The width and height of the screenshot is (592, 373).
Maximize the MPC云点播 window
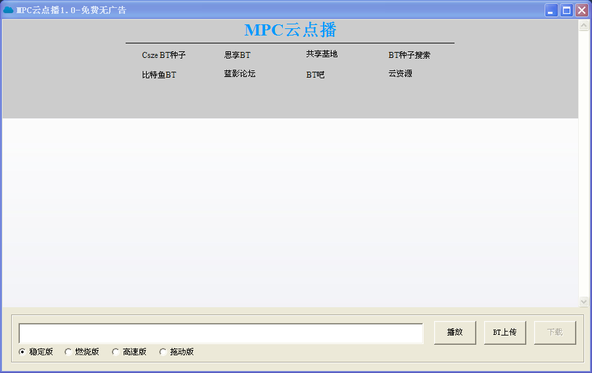coord(566,10)
